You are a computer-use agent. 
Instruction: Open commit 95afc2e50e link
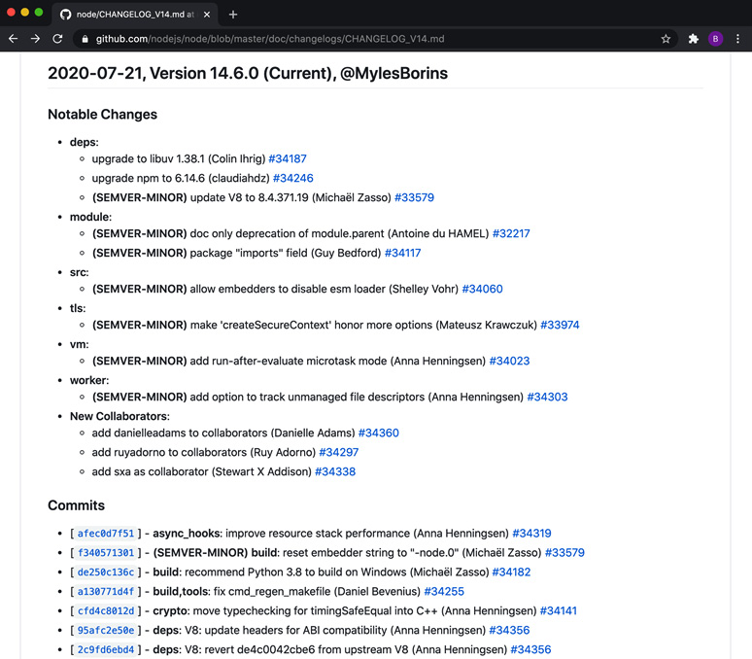pos(106,630)
